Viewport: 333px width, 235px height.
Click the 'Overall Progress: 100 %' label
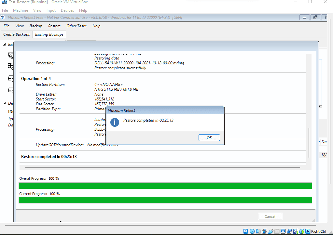[39, 178]
